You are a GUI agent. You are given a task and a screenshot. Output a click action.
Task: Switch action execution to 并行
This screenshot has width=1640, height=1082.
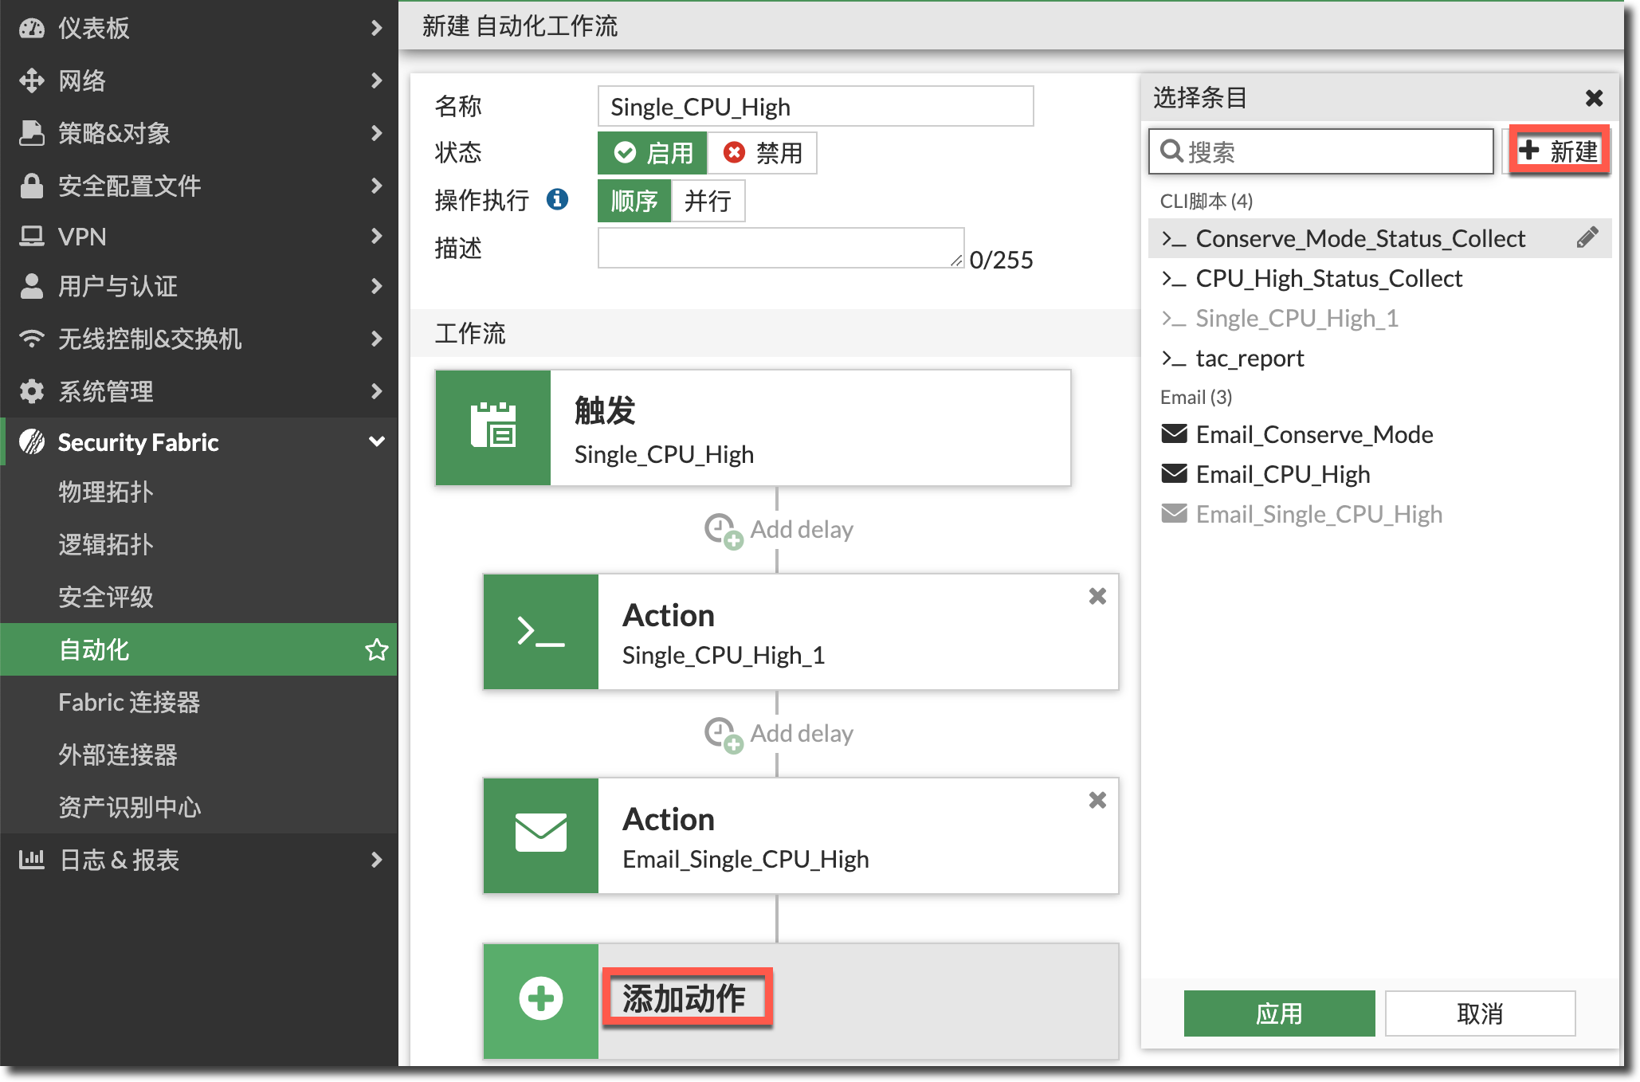coord(708,201)
